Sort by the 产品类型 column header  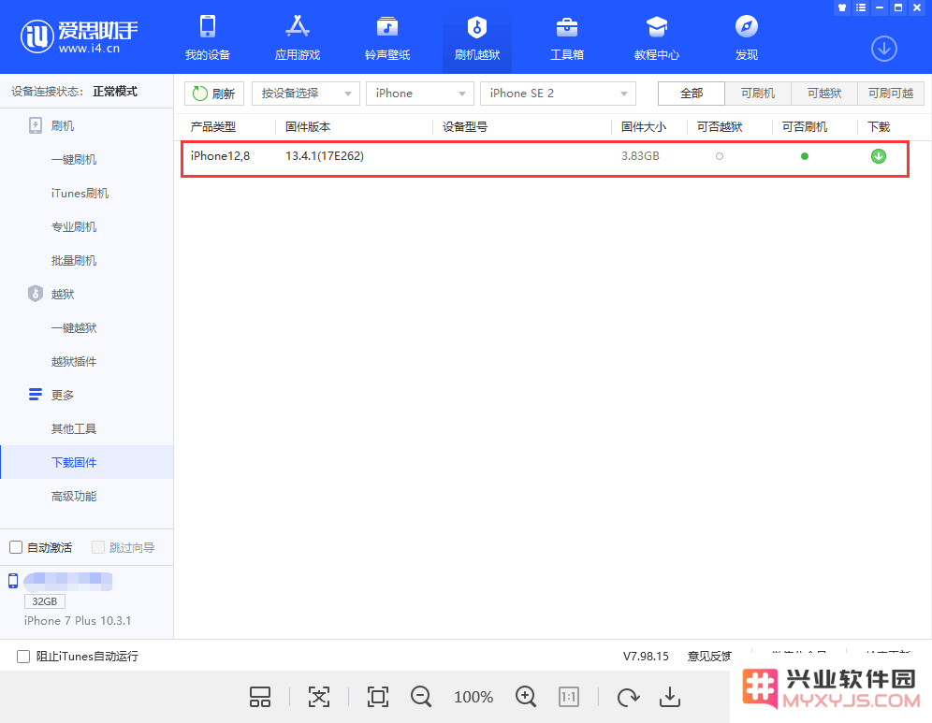tap(212, 126)
